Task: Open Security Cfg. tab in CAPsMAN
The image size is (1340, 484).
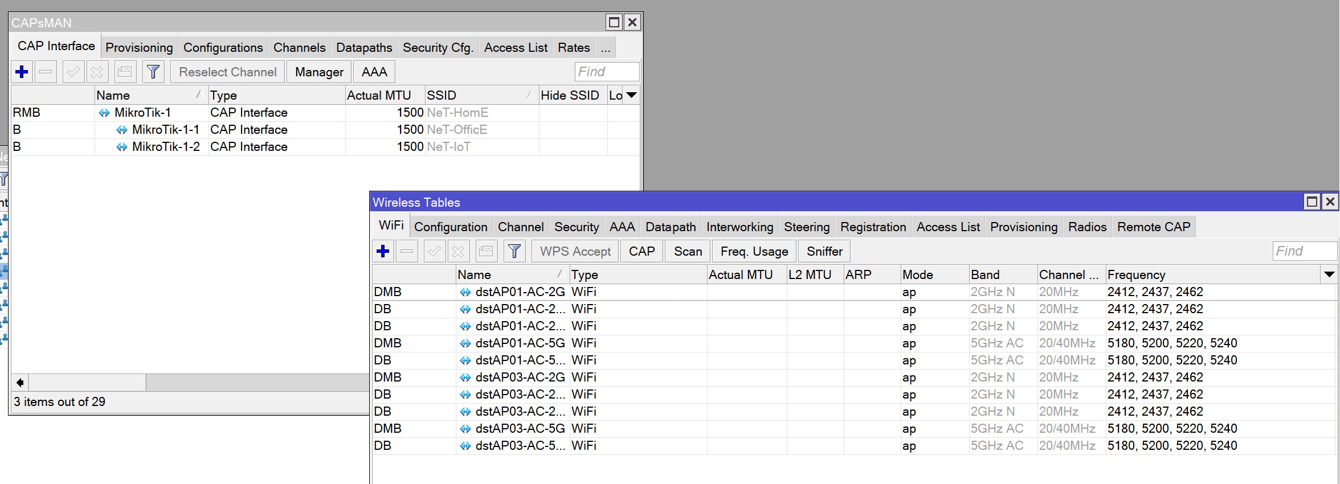Action: coord(438,48)
